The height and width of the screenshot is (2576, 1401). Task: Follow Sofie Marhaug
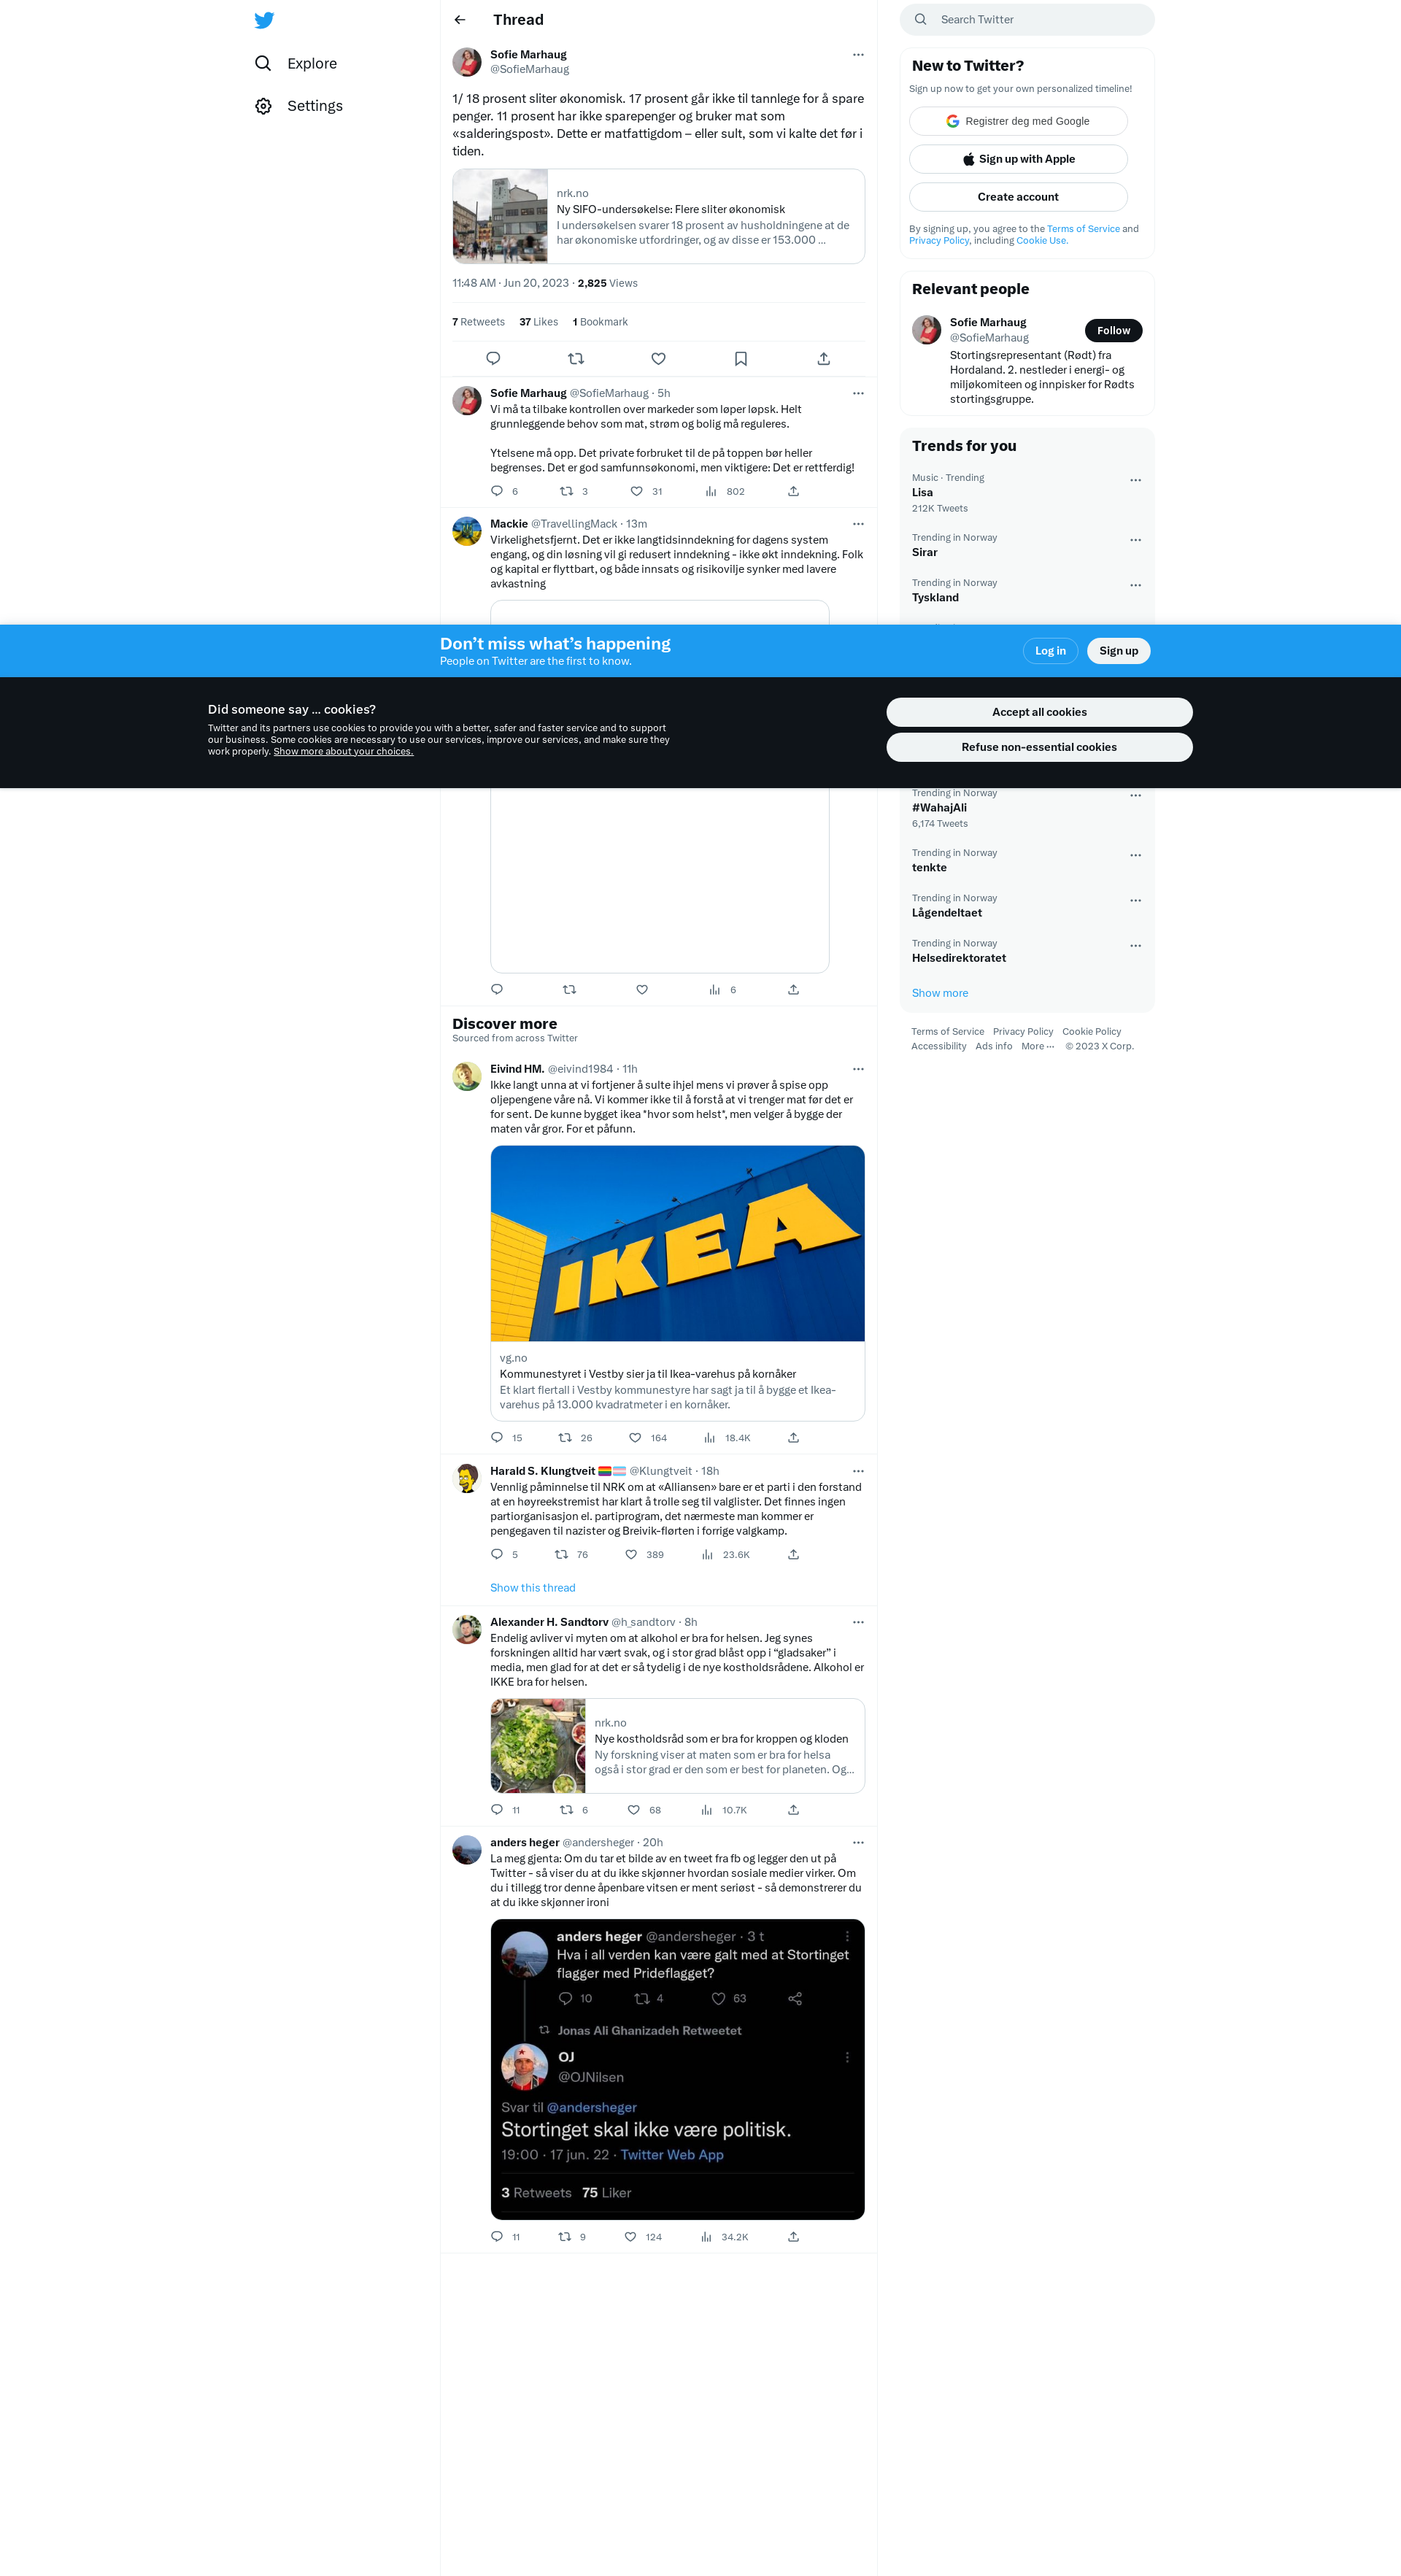click(x=1113, y=331)
